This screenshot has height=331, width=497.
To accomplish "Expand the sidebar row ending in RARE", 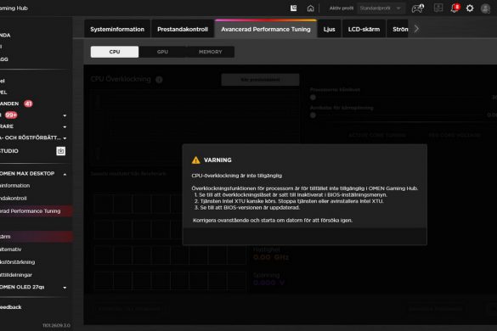I will (65, 127).
